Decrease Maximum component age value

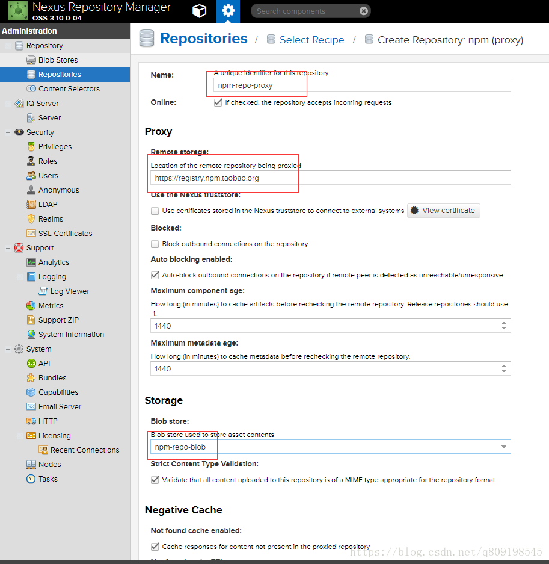point(504,329)
